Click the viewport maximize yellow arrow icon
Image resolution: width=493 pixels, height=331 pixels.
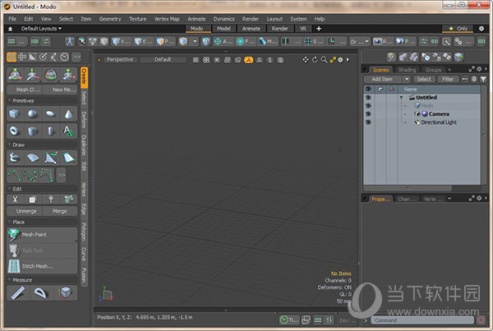point(333,60)
